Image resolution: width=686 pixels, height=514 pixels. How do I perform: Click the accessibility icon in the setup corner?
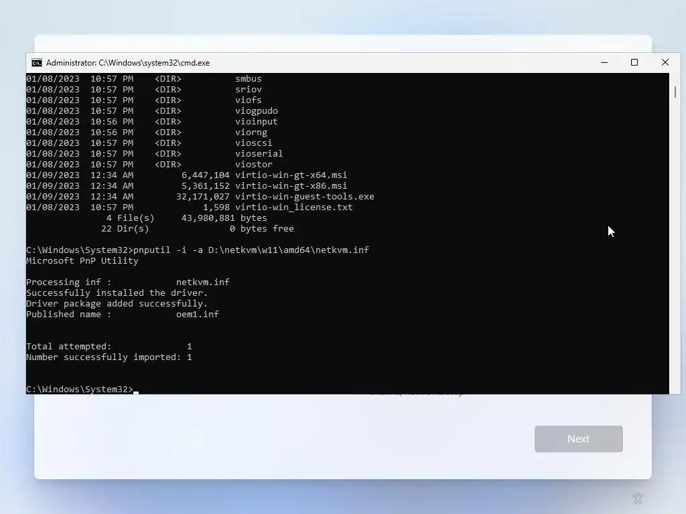point(638,498)
